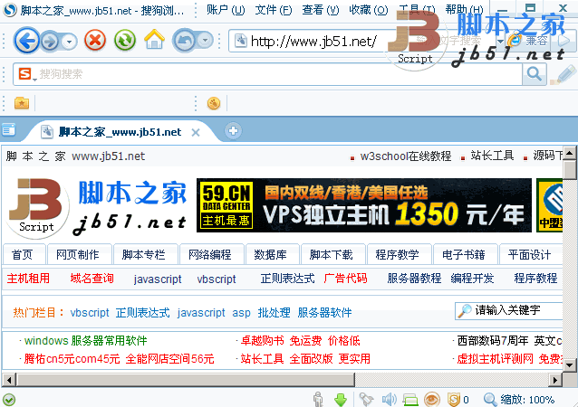Open the 平面设计 navigation tab
This screenshot has height=407, width=578.
pos(529,254)
